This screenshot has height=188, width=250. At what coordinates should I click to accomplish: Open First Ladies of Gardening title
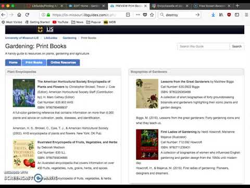[x=179, y=132]
